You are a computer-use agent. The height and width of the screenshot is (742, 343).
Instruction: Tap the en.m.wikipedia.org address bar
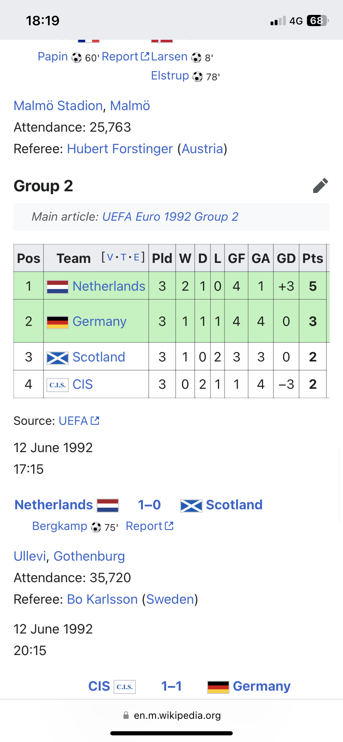coord(177,715)
